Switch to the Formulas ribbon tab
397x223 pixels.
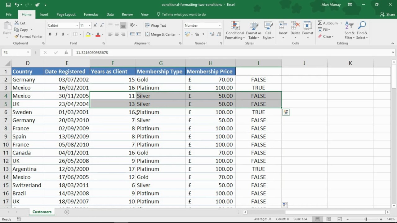[91, 14]
